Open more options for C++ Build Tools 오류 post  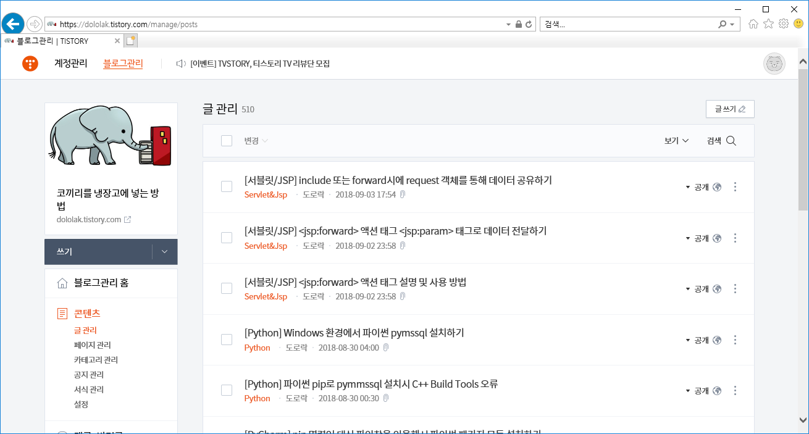point(735,390)
